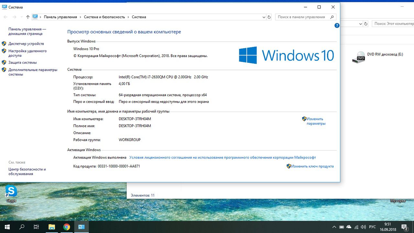
Task: Click the shield icon beside Диспетчер устройств
Action: click(x=4, y=43)
